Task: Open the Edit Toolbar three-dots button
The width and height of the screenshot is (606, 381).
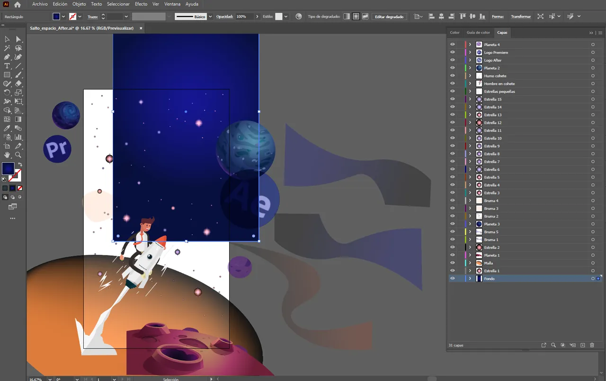Action: (12, 218)
